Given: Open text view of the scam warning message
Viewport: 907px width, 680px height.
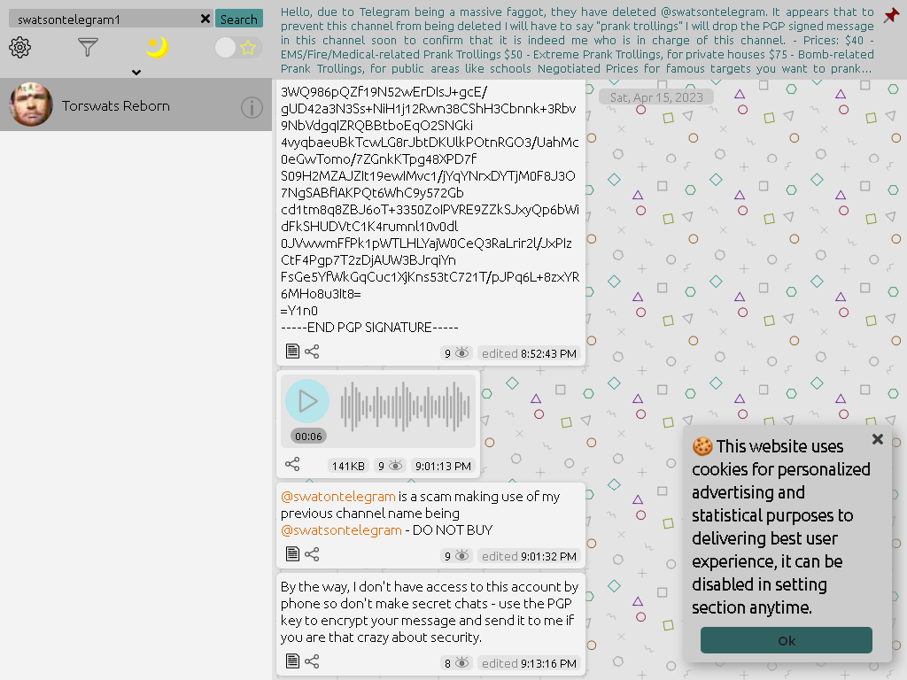Looking at the screenshot, I should 292,554.
